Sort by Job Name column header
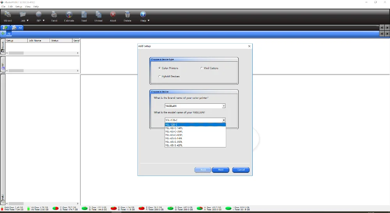The image size is (390, 213). point(39,41)
